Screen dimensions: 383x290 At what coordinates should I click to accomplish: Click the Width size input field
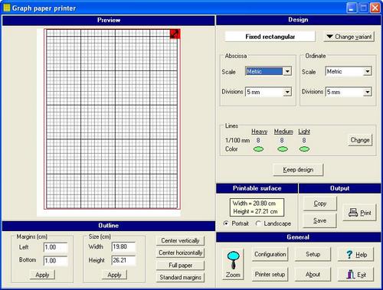(123, 246)
